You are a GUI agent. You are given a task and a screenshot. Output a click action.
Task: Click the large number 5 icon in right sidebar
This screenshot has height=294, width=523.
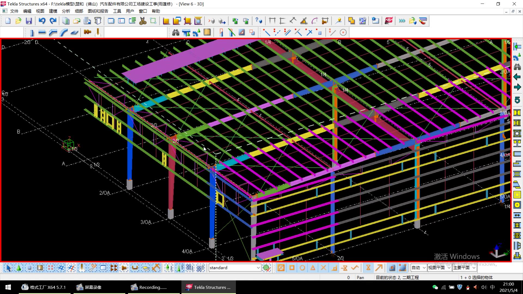[x=517, y=100]
